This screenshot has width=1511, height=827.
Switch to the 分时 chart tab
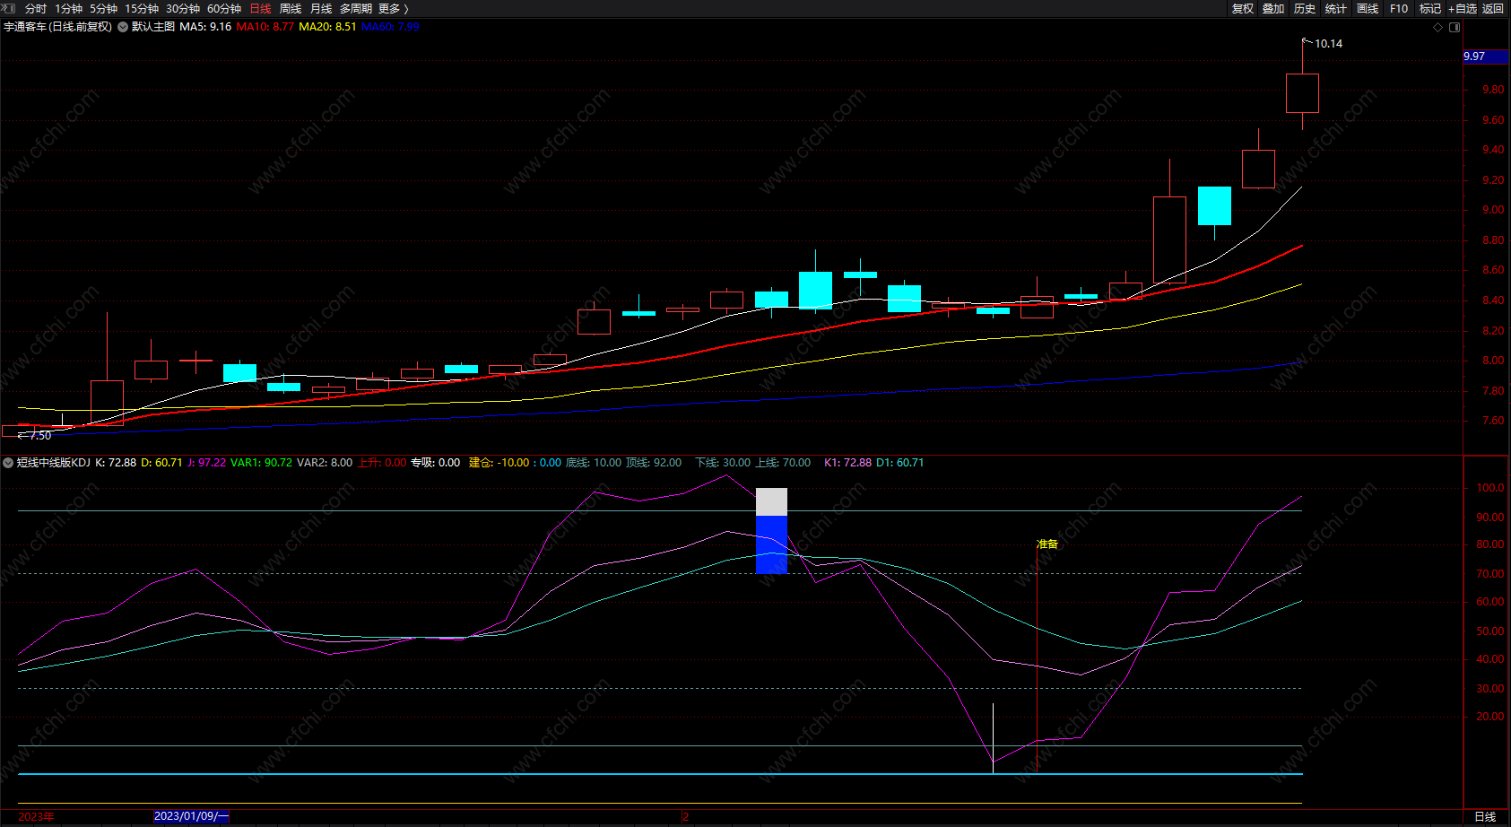pyautogui.click(x=36, y=8)
